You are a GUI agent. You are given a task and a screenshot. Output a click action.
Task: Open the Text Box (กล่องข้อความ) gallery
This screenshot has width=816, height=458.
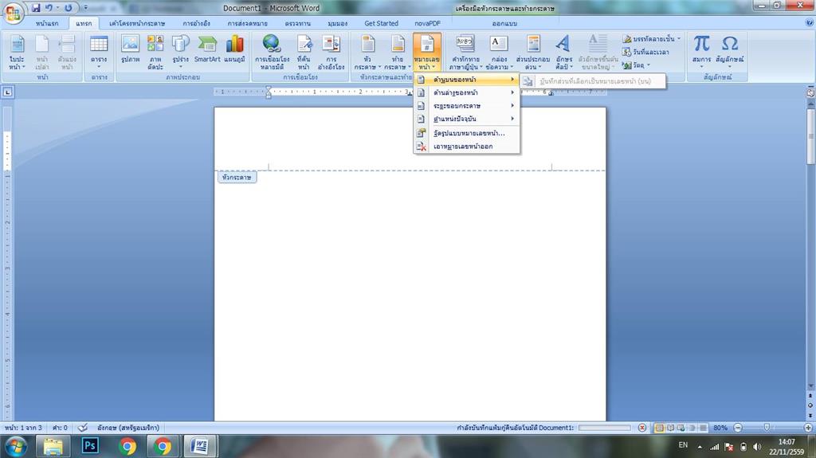499,53
